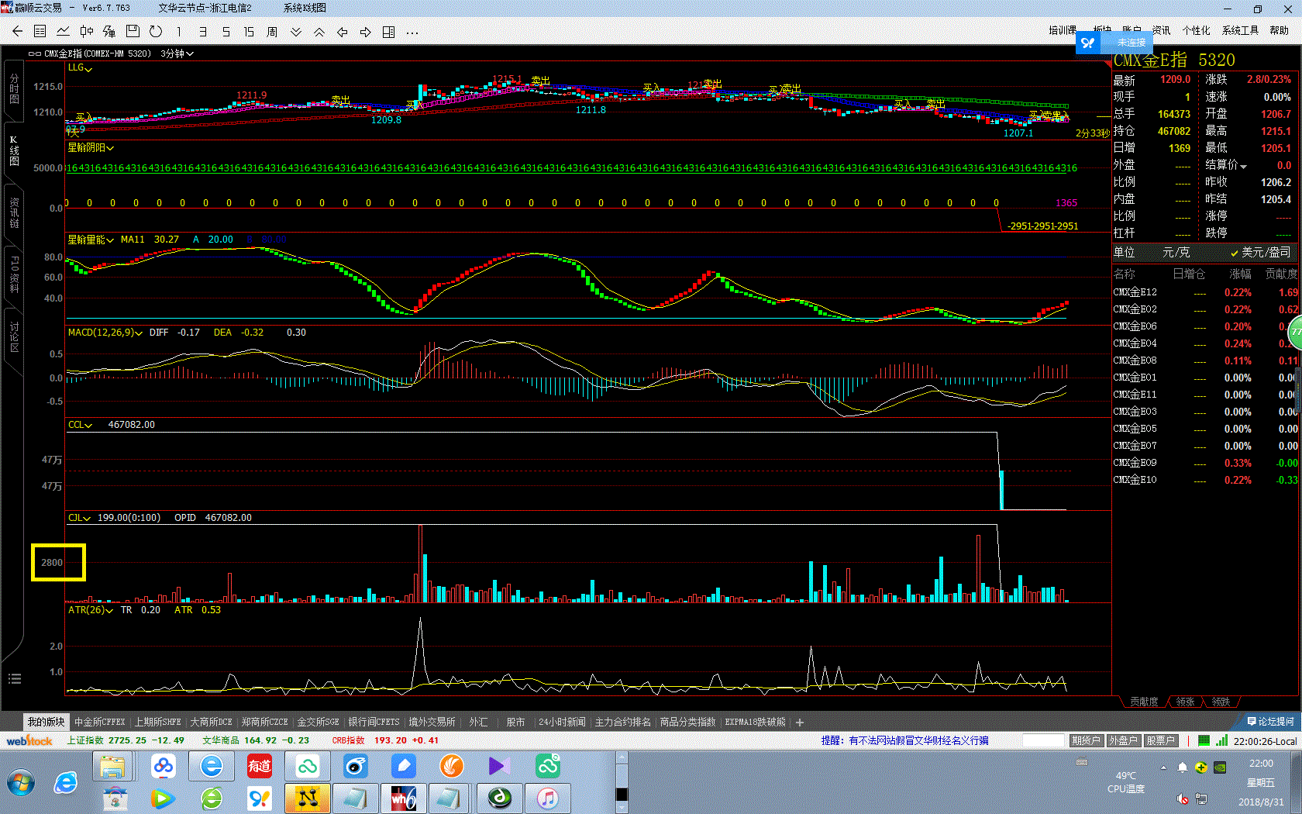1302x814 pixels.
Task: Toggle the 美元/盎司 unit option
Action: click(x=1261, y=253)
